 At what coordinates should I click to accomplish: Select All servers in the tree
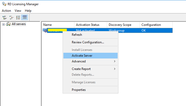click(19, 24)
